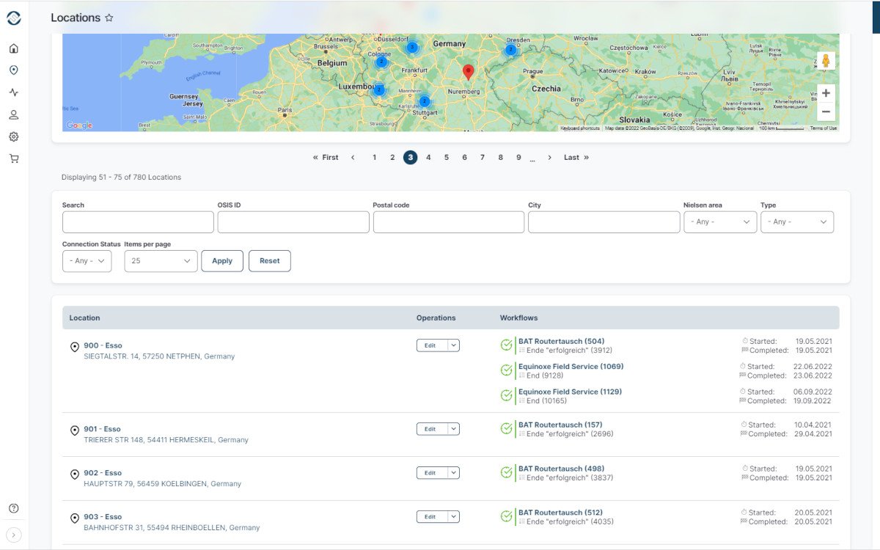
Task: Open the Items per page dropdown
Action: tap(161, 261)
